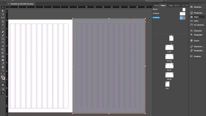This screenshot has width=206, height=116.
Task: Select the Rectangle shape tool
Action: coord(3,42)
